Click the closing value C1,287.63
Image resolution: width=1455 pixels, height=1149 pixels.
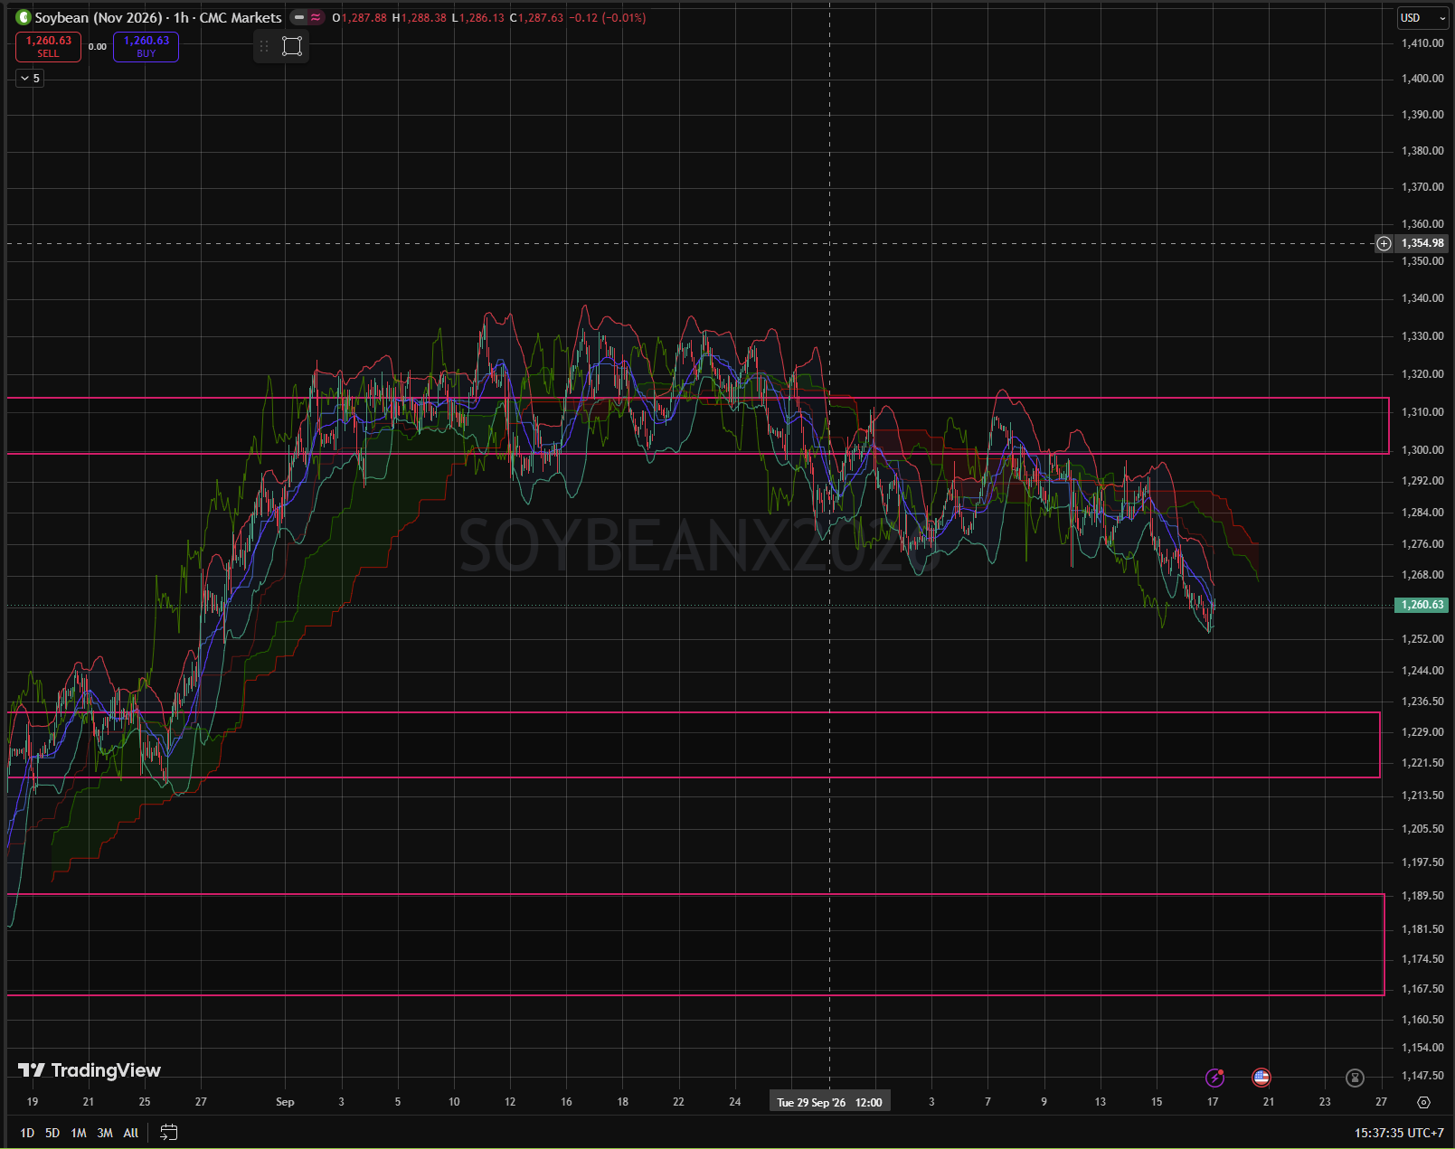(536, 17)
